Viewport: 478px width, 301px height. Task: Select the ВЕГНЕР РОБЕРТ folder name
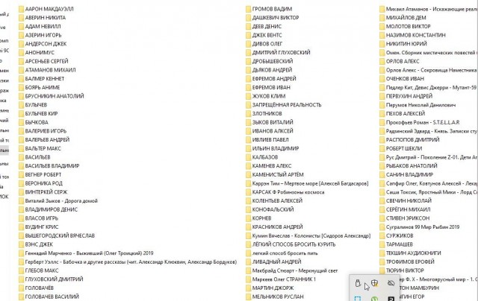tap(43, 174)
